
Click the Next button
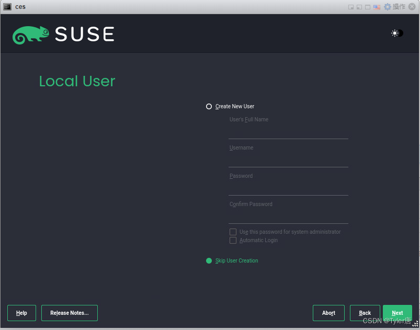(x=398, y=313)
